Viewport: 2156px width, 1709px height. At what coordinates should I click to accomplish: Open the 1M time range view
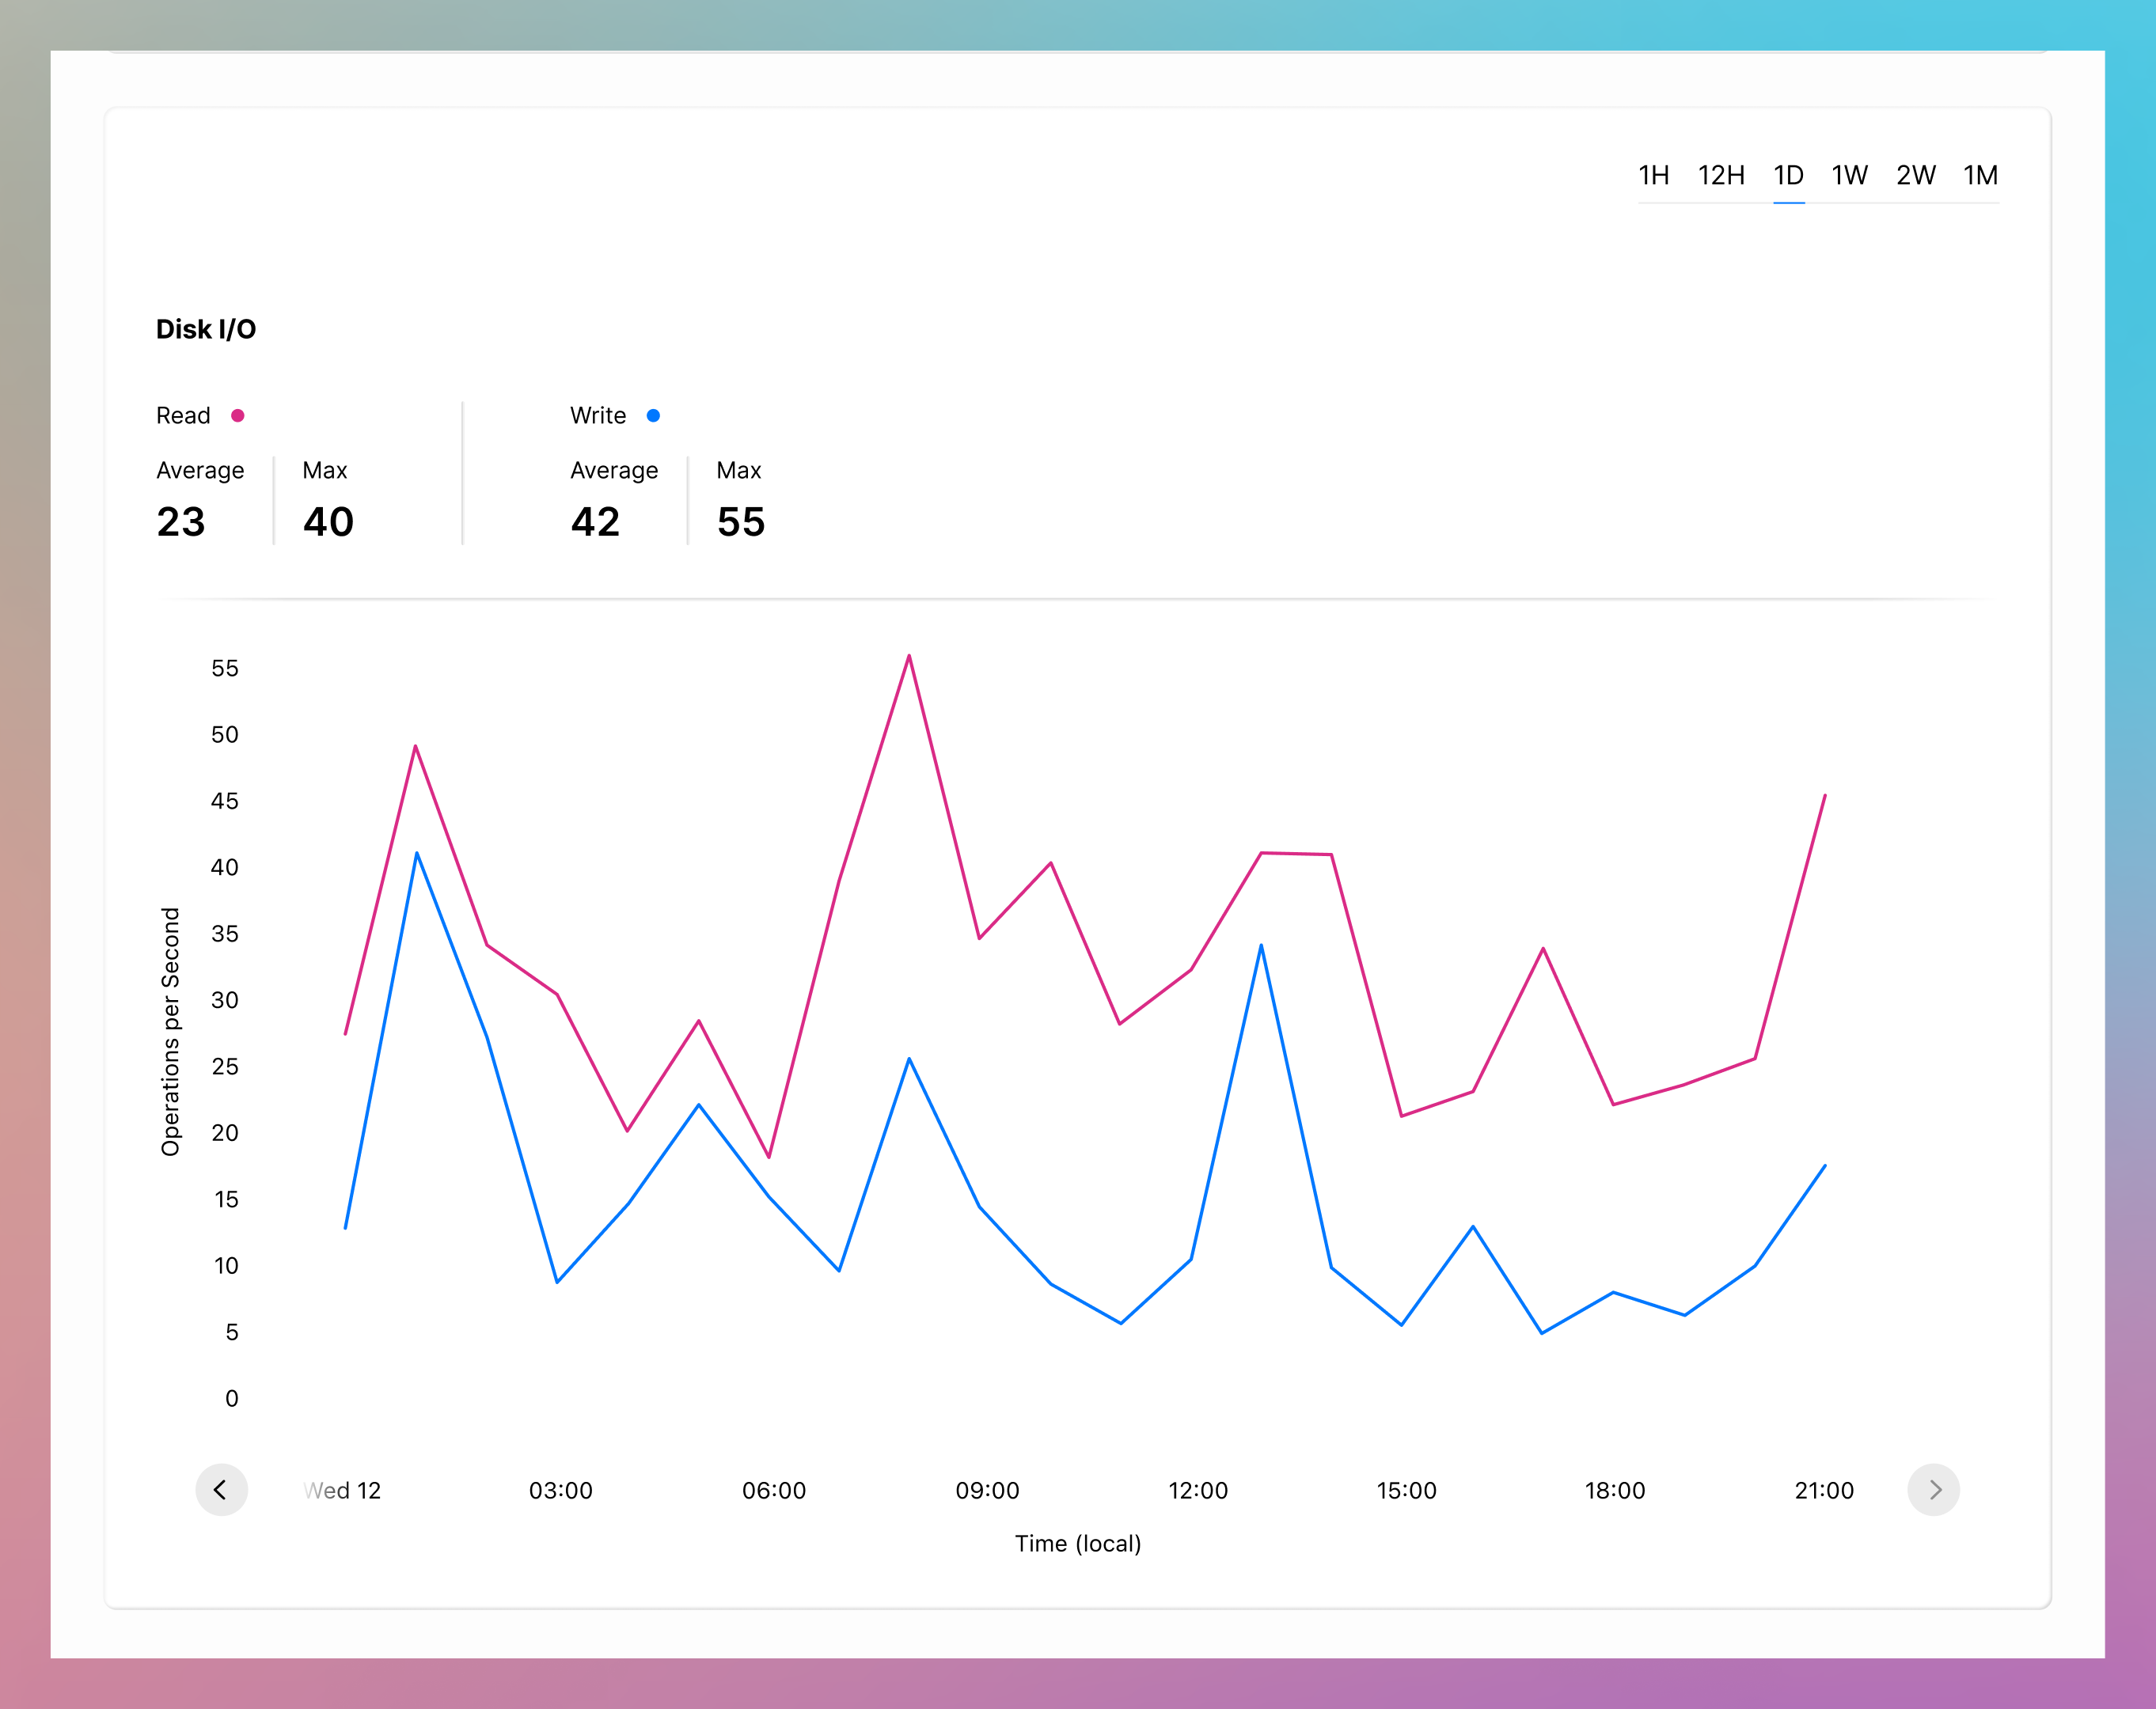click(x=1980, y=176)
